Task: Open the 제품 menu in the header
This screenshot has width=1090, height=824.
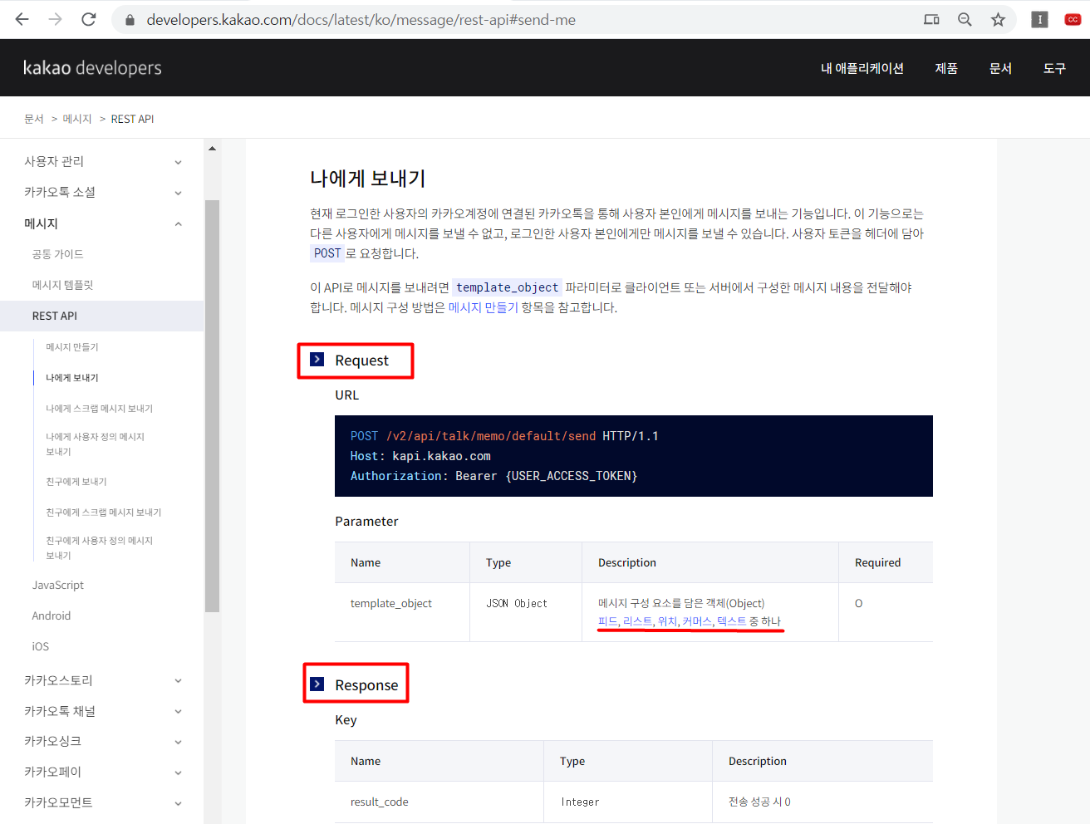Action: pyautogui.click(x=946, y=68)
